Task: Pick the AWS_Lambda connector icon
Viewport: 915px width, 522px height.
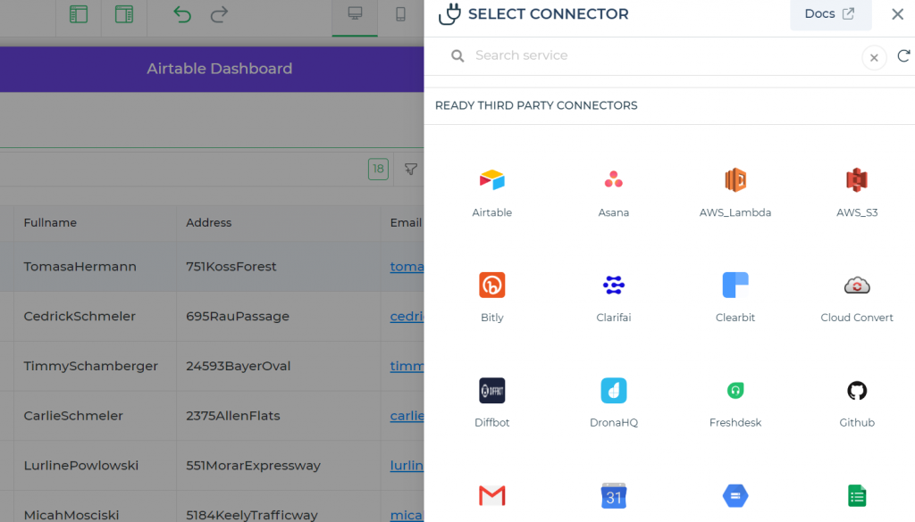Action: 735,180
